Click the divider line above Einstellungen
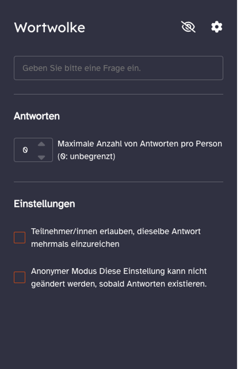Screen dimensions: 238x369 [x=118, y=182]
